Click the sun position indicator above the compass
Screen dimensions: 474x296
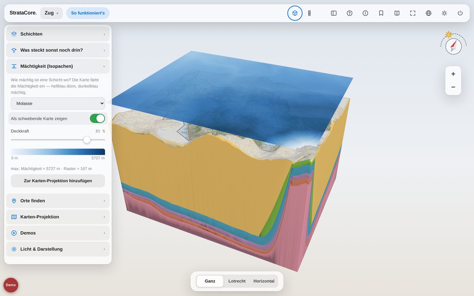click(x=448, y=34)
